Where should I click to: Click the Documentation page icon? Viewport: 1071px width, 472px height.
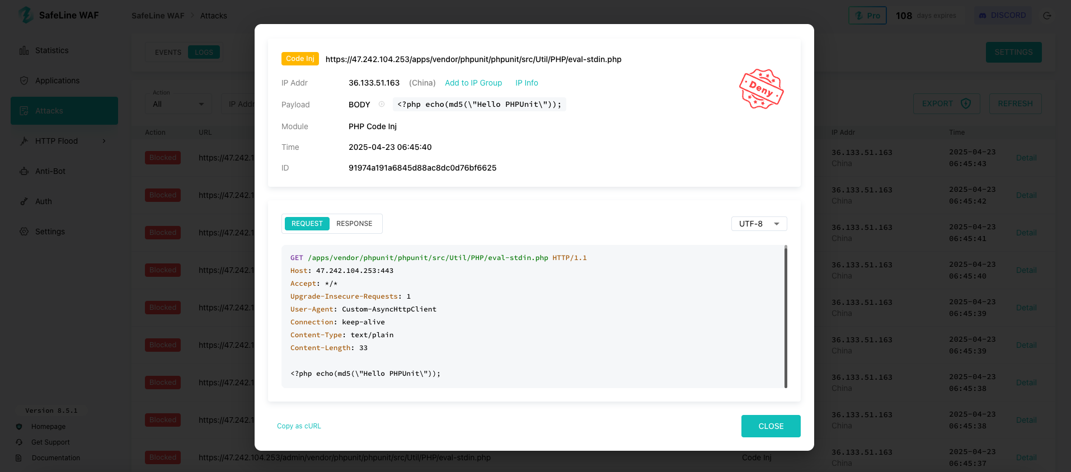tap(19, 458)
